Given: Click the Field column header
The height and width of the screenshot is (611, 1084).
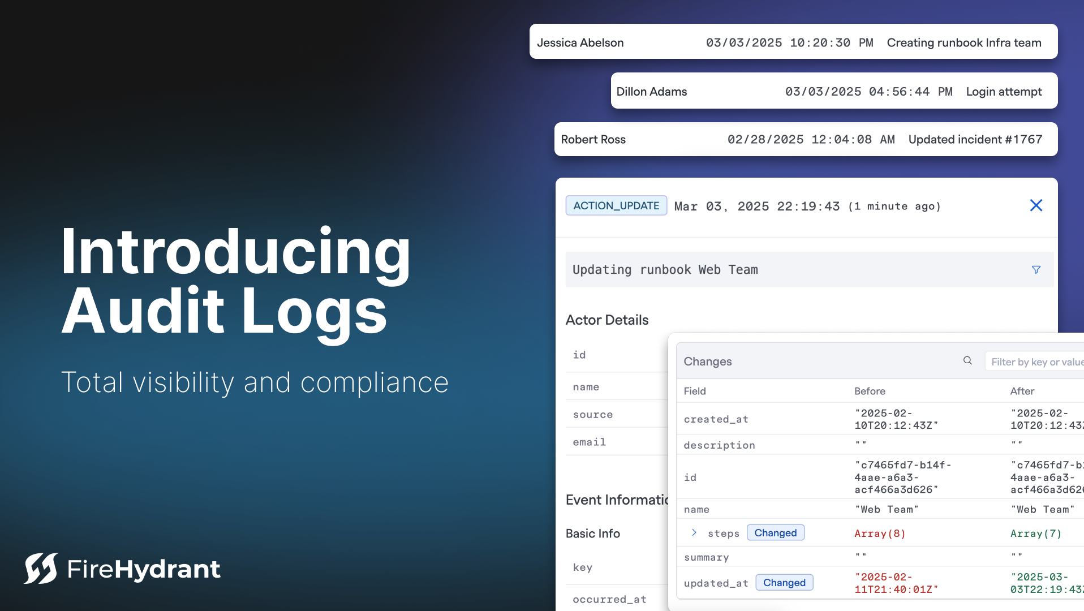Looking at the screenshot, I should (x=695, y=391).
